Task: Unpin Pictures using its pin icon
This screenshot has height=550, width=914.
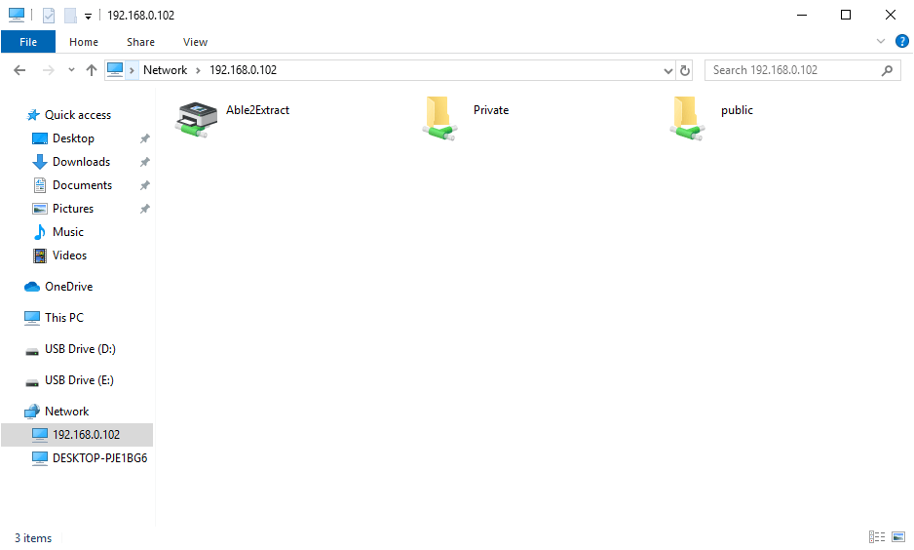Action: (144, 209)
